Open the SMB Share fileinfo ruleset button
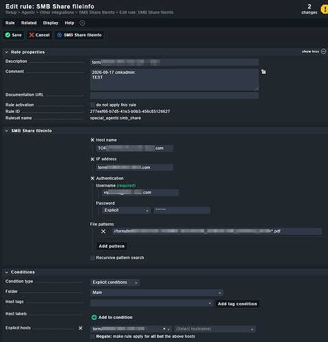328x342 pixels. click(x=79, y=35)
